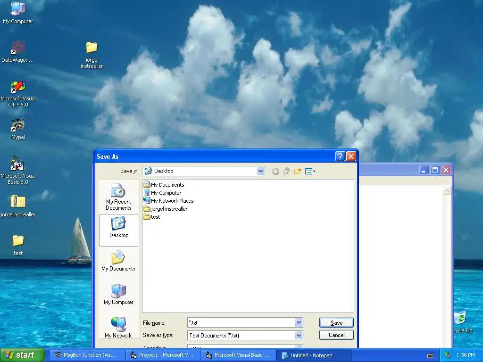Screen dimensions: 483x362
Task: Select My Computer in file list
Action: point(162,193)
